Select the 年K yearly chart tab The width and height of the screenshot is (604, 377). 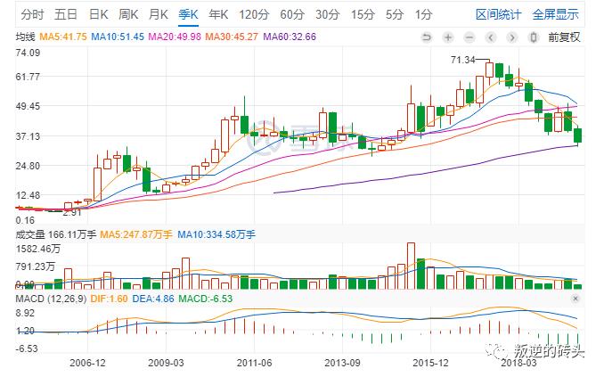point(217,14)
